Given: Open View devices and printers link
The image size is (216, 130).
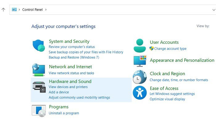Looking at the screenshot, I should coord(68,87).
